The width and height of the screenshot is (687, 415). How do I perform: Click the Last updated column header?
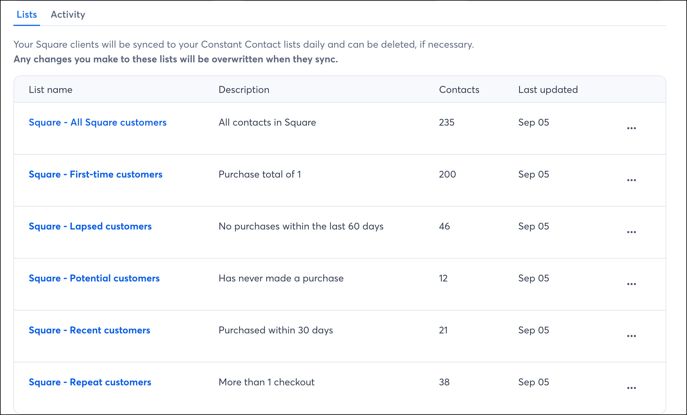(548, 90)
